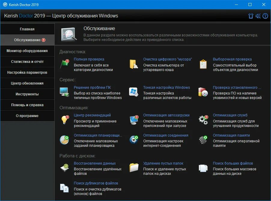Click Удаление пустых папок link
Viewport: 271px width, 201px height.
[x=163, y=163]
